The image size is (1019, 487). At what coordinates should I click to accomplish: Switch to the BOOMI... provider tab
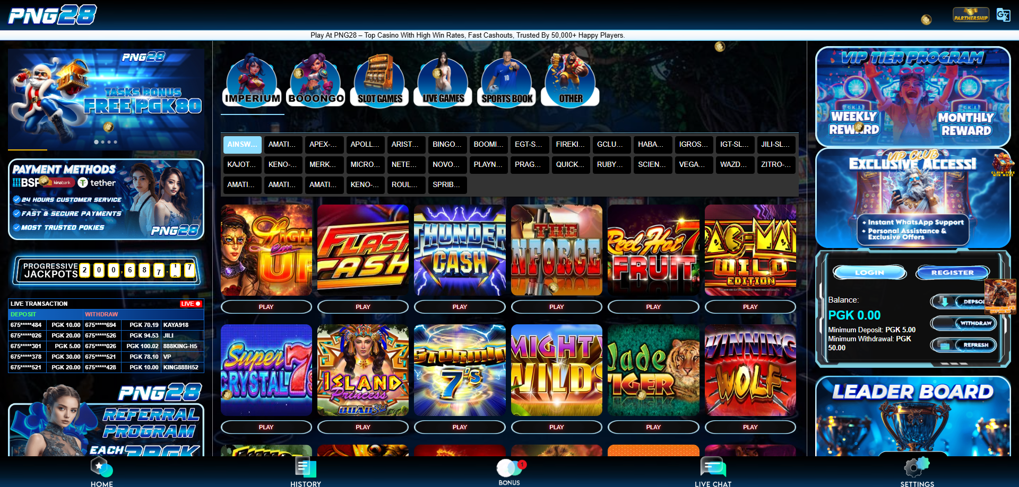tap(488, 144)
